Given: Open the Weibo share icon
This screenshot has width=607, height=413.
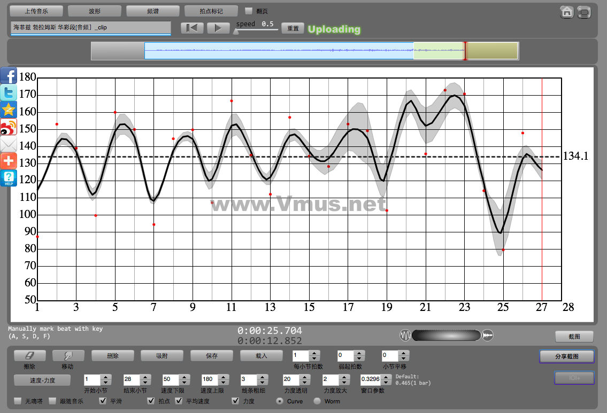Looking at the screenshot, I should 9,127.
